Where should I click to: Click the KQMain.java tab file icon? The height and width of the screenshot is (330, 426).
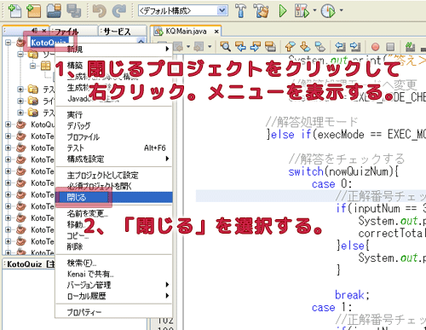tap(158, 31)
